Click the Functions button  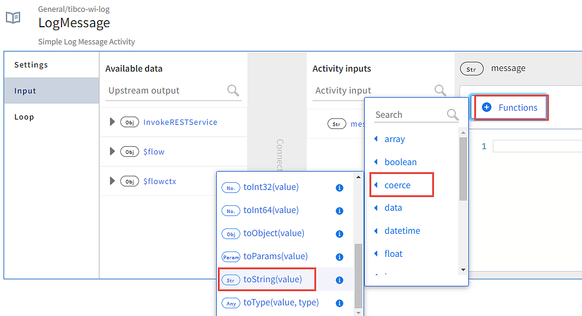click(x=510, y=108)
